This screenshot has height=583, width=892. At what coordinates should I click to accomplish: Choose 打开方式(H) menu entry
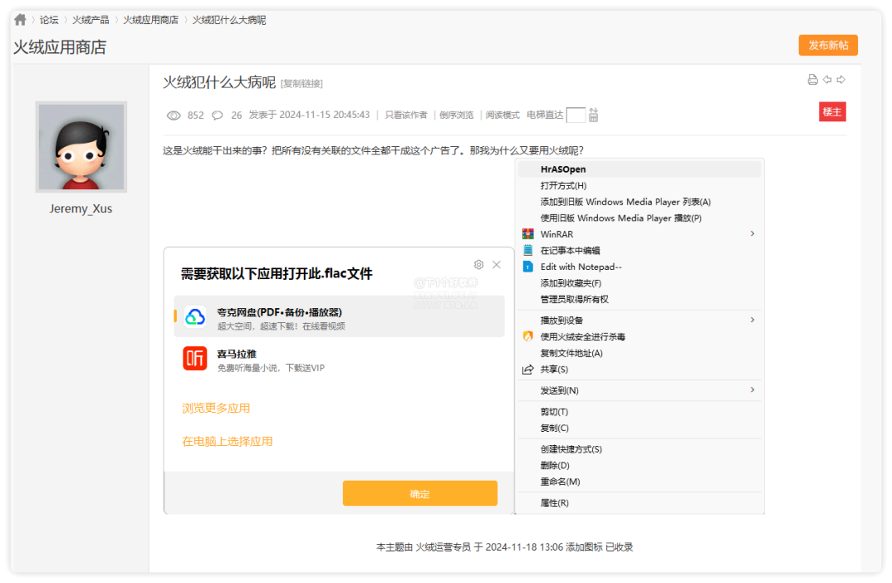coord(639,186)
